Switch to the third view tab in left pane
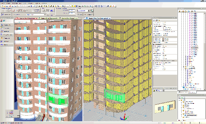Screen dimensions: 206x124 tap(69, 18)
